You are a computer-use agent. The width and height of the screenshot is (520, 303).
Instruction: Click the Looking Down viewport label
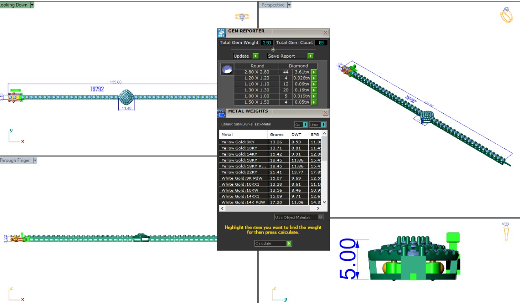(14, 5)
